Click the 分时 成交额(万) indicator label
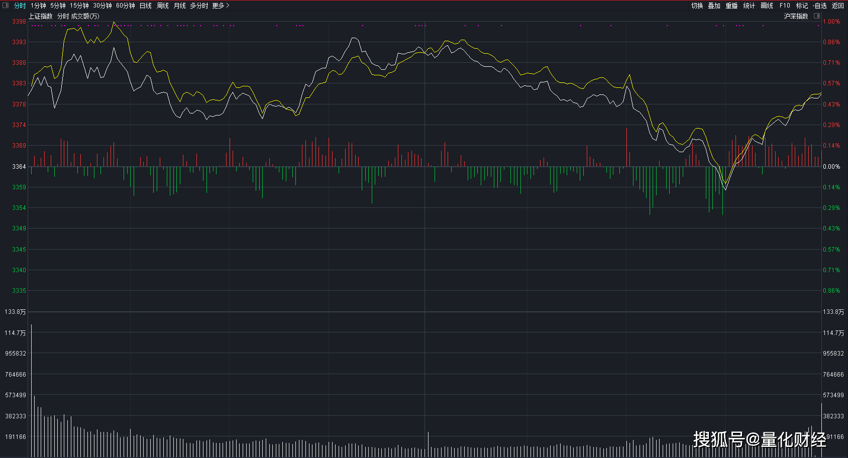Screen dimensions: 848x458 click(x=78, y=16)
